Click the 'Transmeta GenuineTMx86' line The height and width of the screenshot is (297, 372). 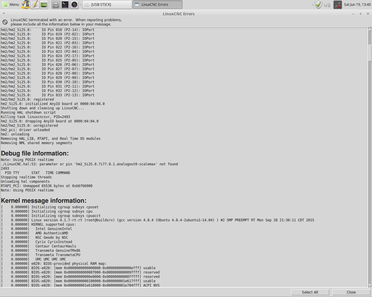[x=40, y=251]
